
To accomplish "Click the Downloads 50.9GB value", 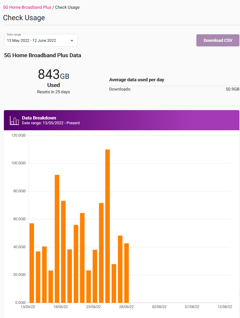I will [232, 89].
